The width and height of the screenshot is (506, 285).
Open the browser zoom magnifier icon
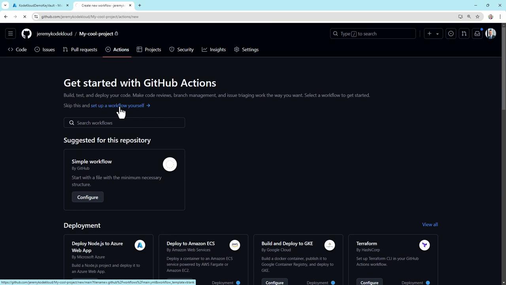point(469,17)
